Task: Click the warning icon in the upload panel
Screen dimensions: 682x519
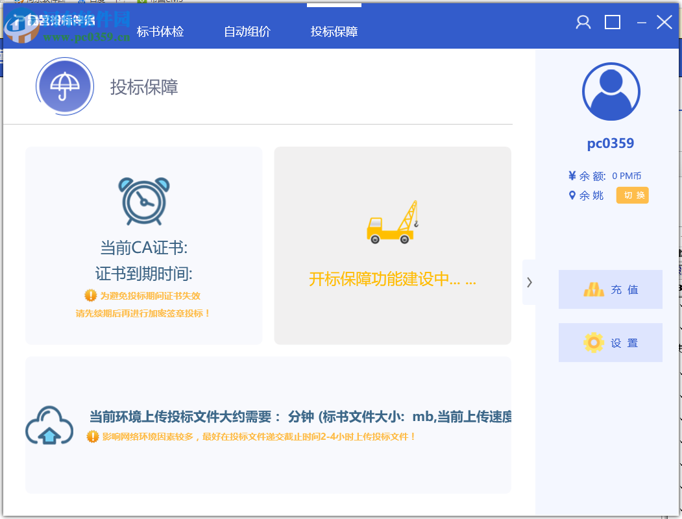Action: pyautogui.click(x=93, y=437)
